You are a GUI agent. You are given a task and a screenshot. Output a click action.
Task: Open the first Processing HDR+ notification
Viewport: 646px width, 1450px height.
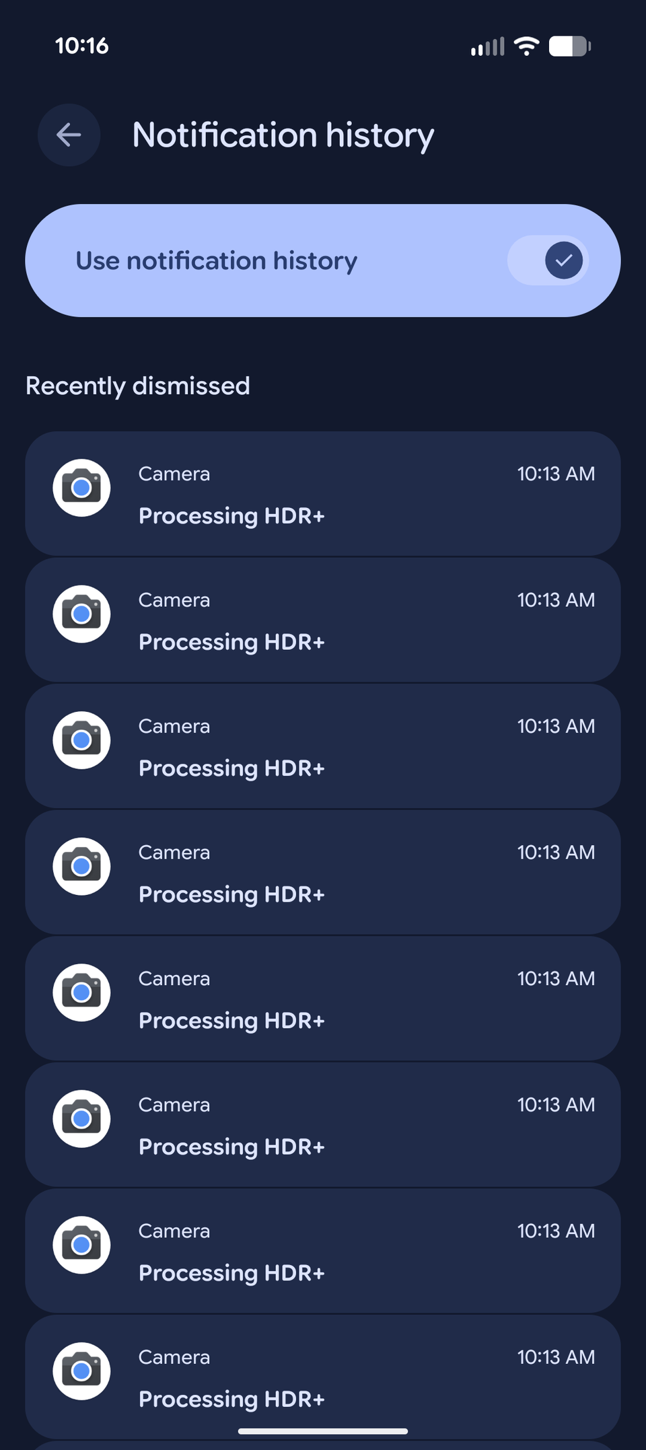click(x=323, y=494)
